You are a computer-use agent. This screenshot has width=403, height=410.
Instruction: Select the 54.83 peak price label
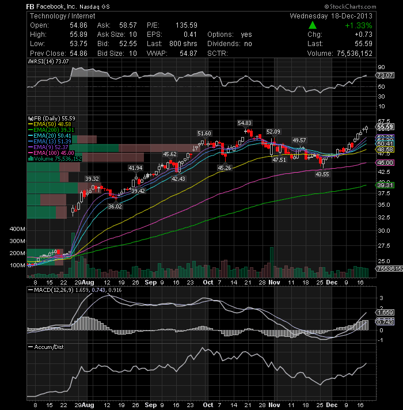coord(245,123)
